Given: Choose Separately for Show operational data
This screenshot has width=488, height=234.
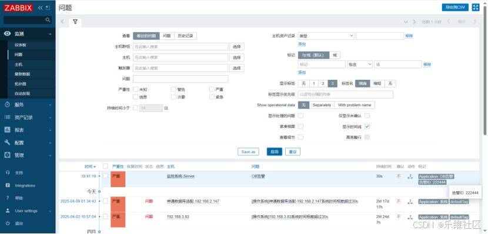Looking at the screenshot, I should 322,105.
